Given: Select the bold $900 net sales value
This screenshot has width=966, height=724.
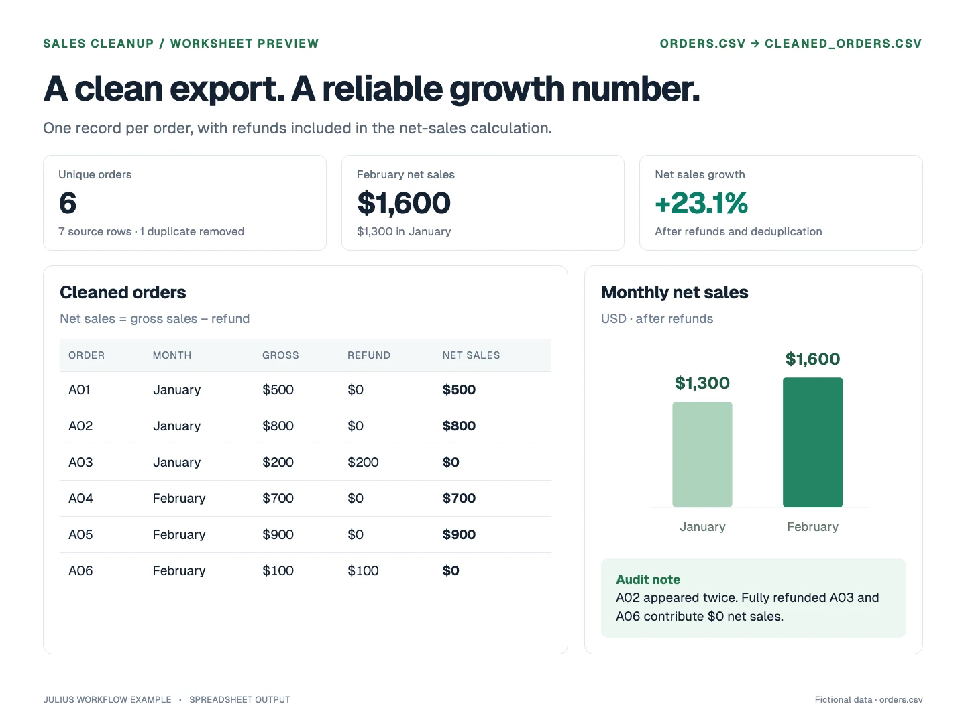Looking at the screenshot, I should pos(459,535).
